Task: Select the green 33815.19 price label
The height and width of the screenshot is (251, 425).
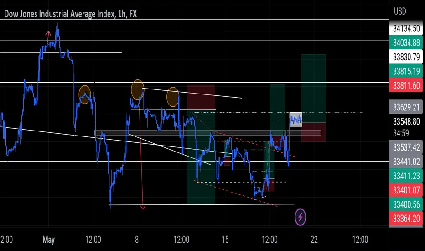Action: 406,71
